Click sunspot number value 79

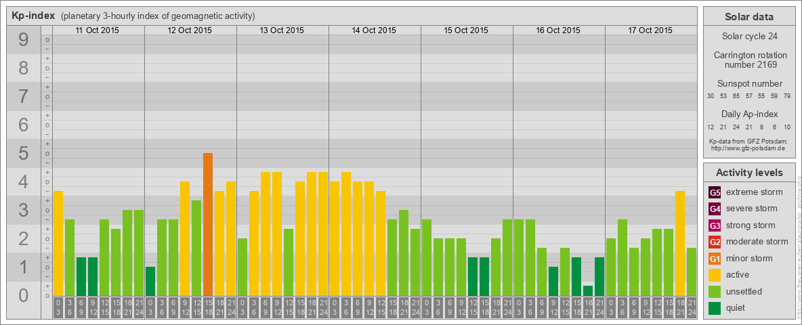(x=787, y=96)
